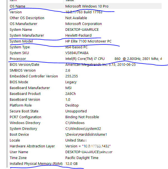168x169 pixels.
Task: Select the Time Zone entry
Action: coord(19,158)
